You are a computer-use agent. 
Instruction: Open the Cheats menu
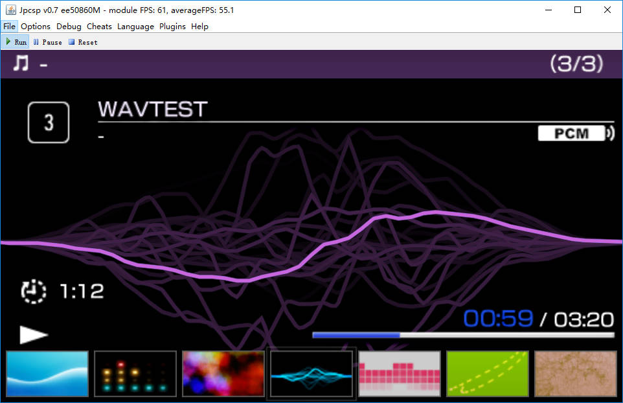click(99, 27)
